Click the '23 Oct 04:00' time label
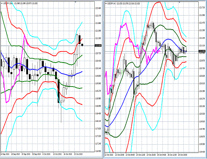 130,155
